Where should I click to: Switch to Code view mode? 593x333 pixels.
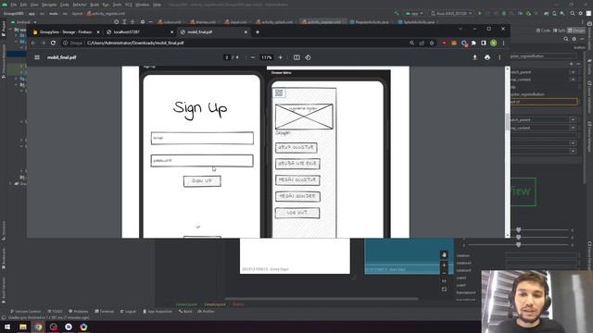click(543, 31)
